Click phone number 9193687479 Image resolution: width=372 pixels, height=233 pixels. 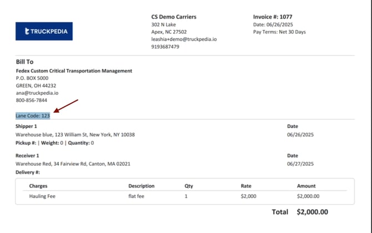pos(165,47)
